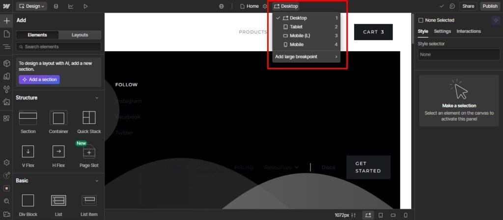This screenshot has height=220, width=503.
Task: Click the Share button
Action: coord(468,6)
